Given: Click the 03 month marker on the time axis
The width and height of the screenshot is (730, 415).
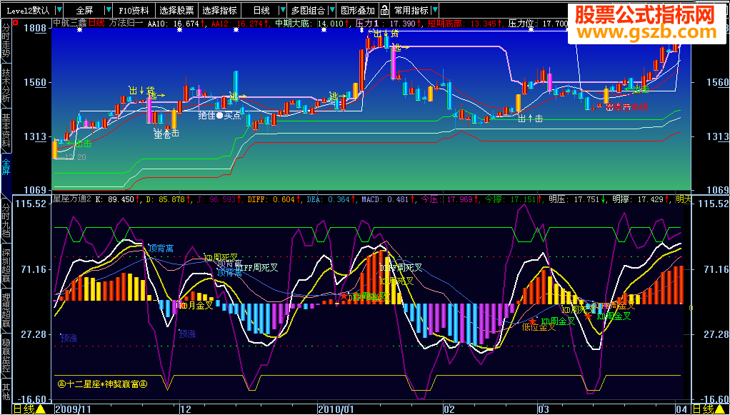Looking at the screenshot, I should 543,409.
